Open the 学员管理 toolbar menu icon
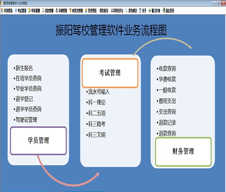Screen dimensions: 226x192 coord(2,10)
